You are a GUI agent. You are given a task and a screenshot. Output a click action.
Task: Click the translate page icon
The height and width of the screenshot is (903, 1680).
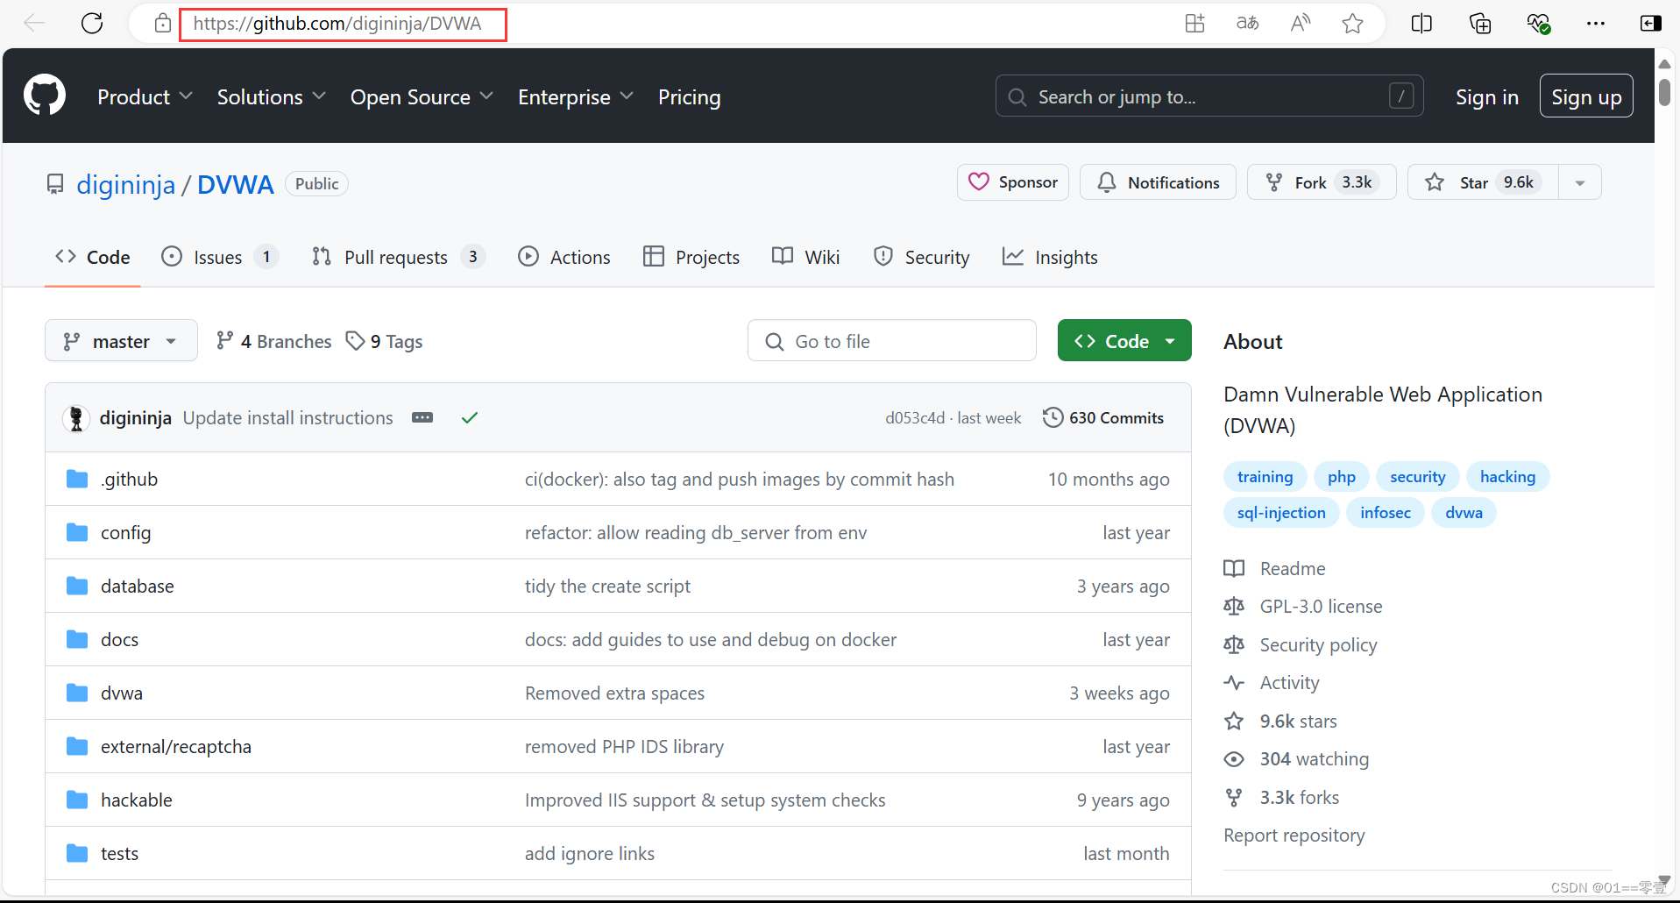tap(1247, 24)
